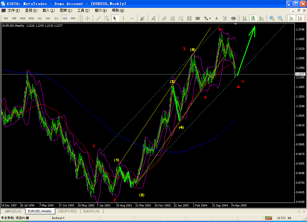The height and width of the screenshot is (222, 307).
Task: Select the text label 'A' tool
Action: (216, 18)
